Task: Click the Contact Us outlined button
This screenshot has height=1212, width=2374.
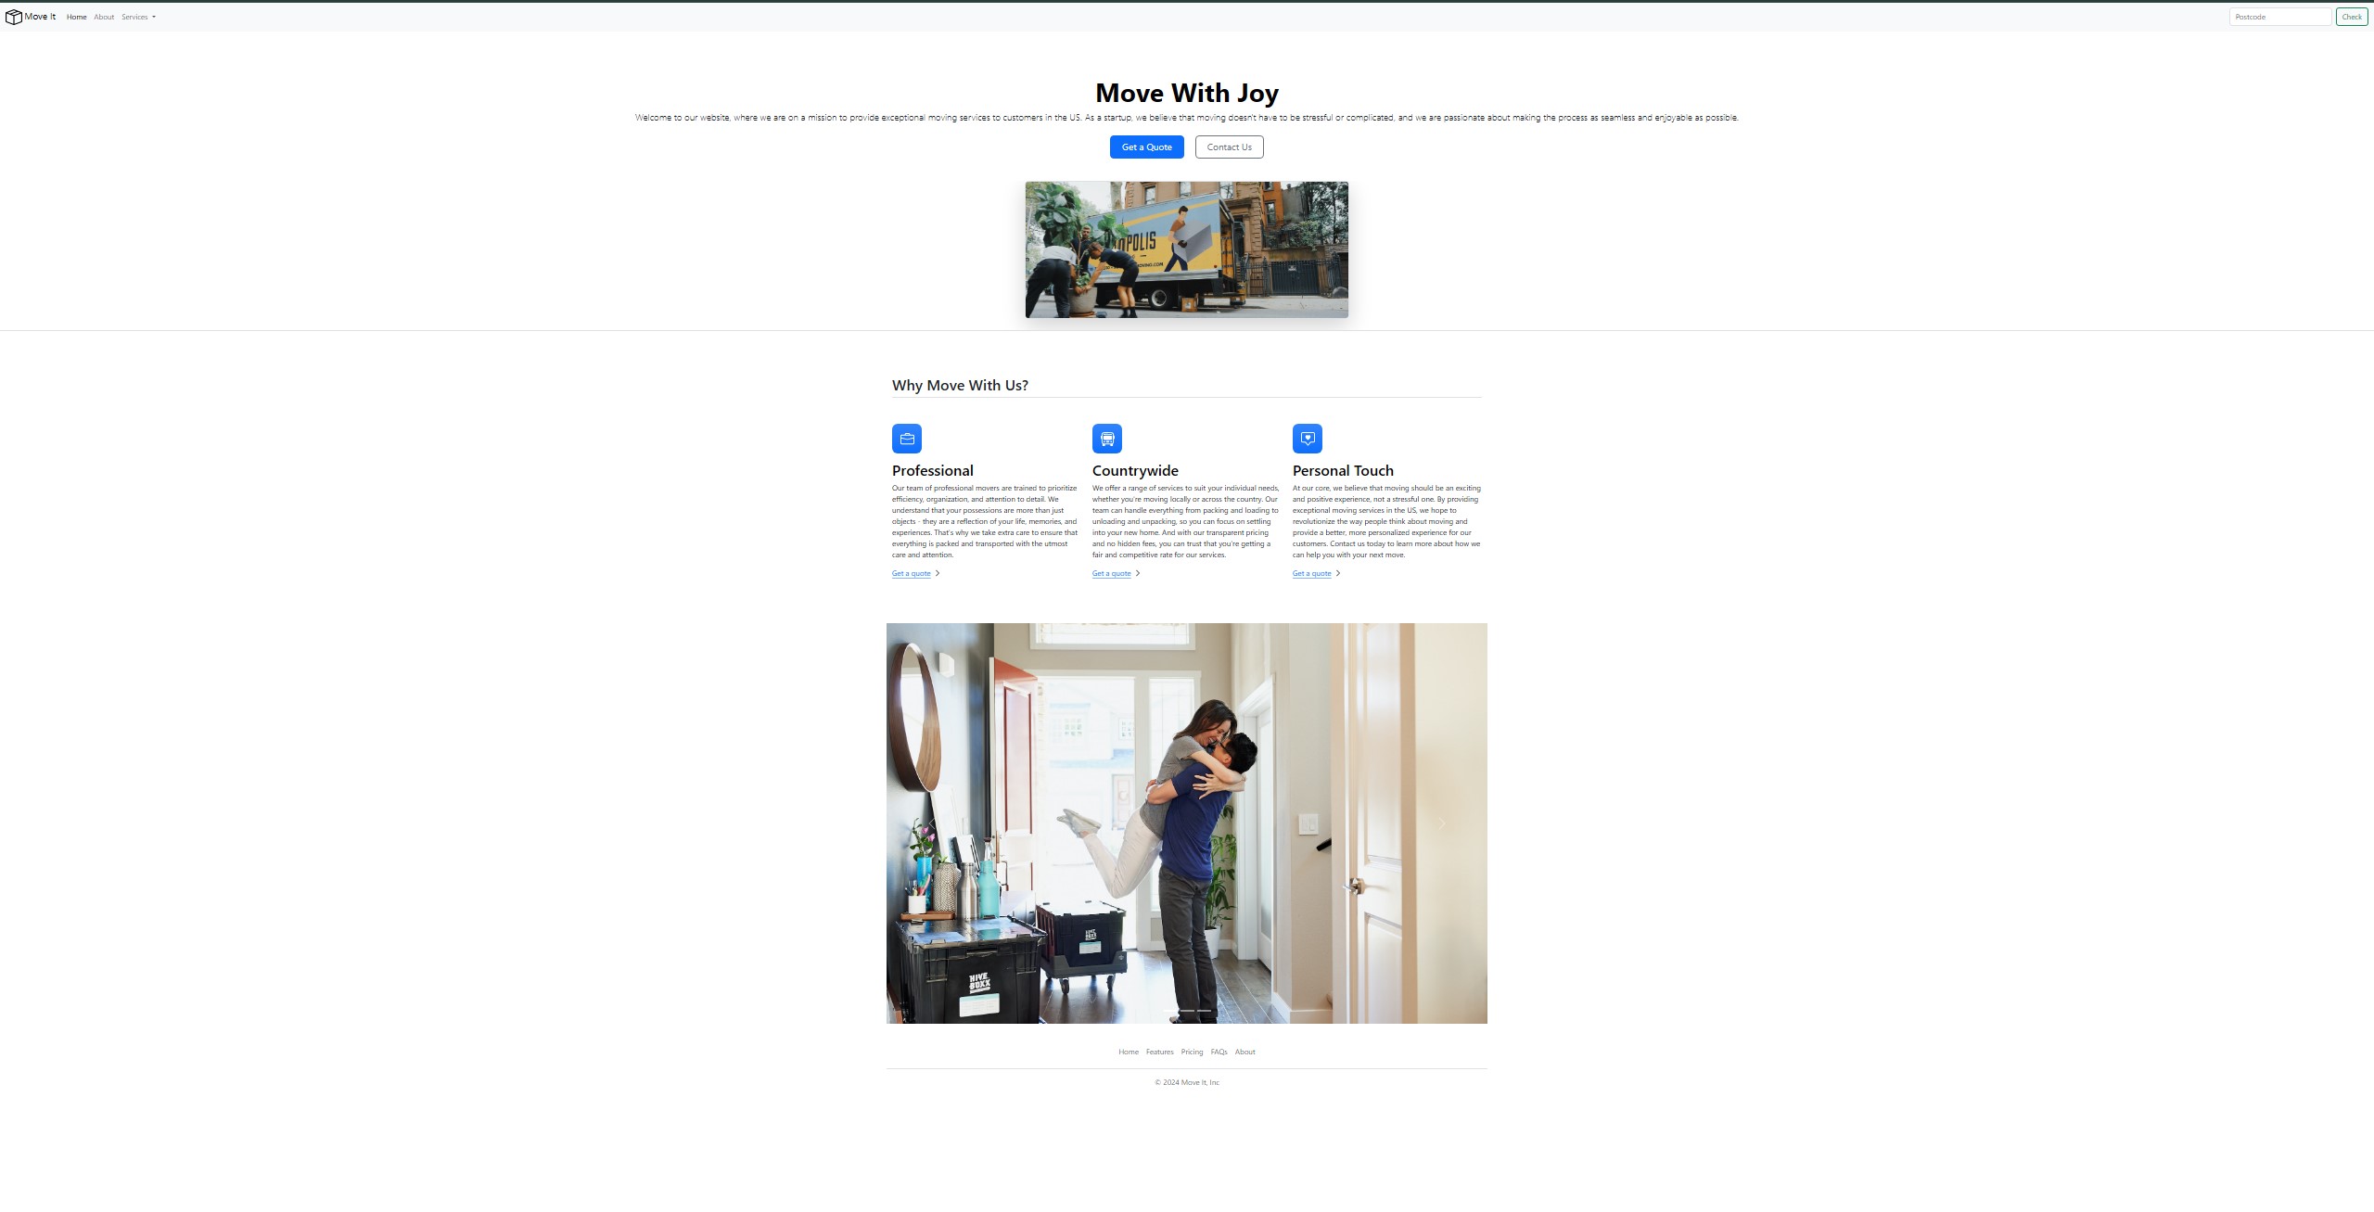Action: pos(1229,147)
